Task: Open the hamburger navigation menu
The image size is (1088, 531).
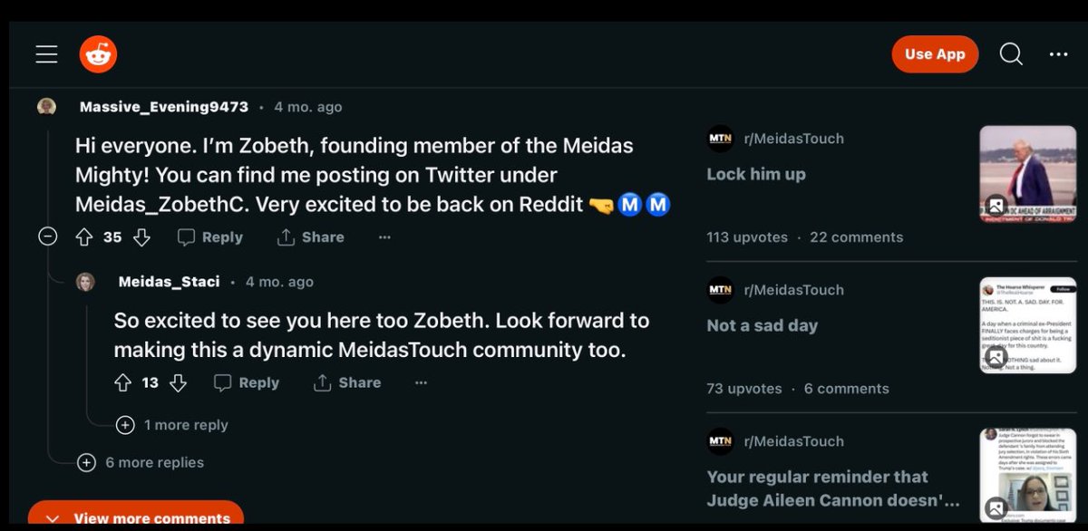Action: (46, 54)
